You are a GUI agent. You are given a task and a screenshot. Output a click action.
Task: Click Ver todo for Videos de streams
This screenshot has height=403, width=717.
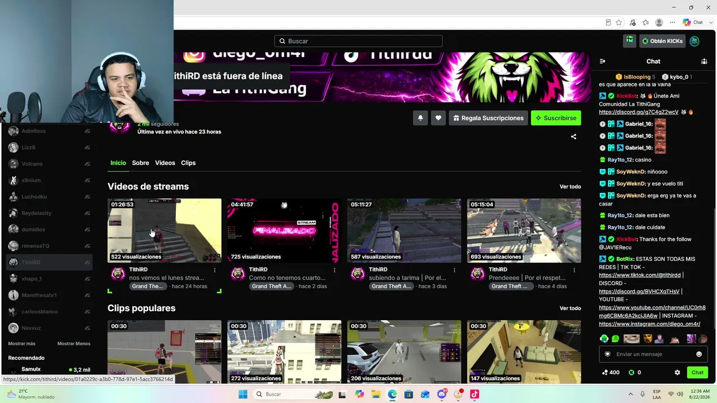click(570, 187)
